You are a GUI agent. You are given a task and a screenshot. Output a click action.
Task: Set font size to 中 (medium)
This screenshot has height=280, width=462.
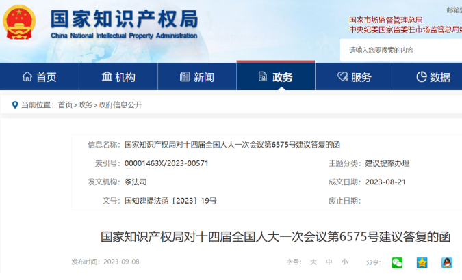pos(329,262)
